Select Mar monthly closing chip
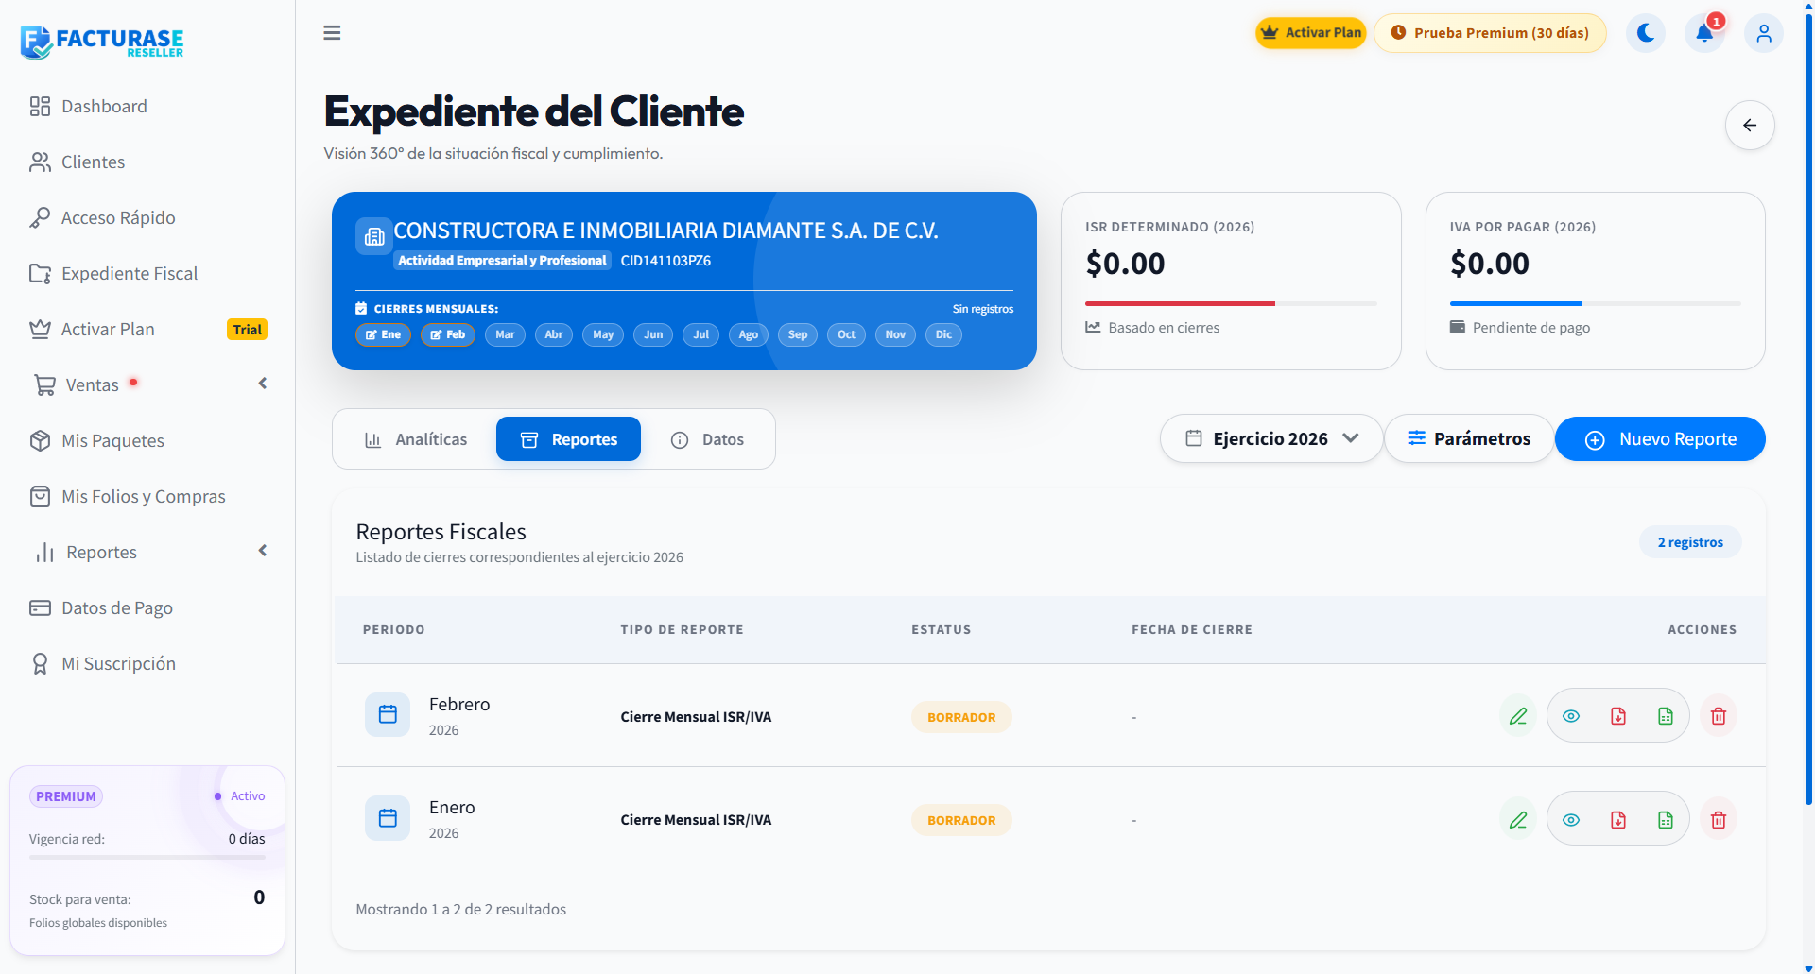This screenshot has width=1815, height=974. click(505, 334)
